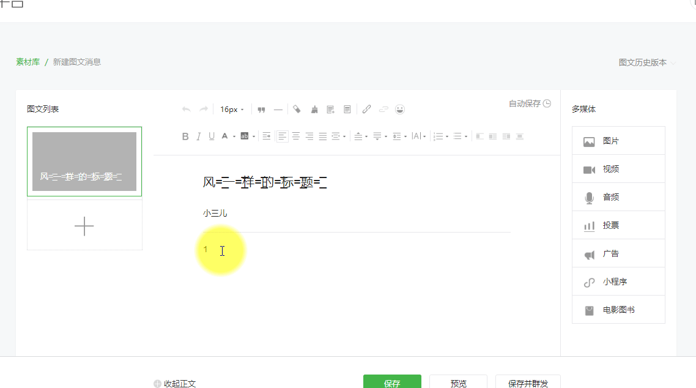Set image to center block alignment
Viewport: 696px width, 388px height.
point(520,136)
